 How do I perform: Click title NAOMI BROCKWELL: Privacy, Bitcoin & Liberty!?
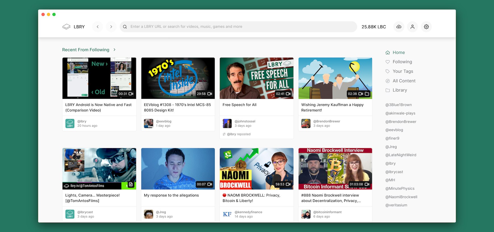(251, 198)
